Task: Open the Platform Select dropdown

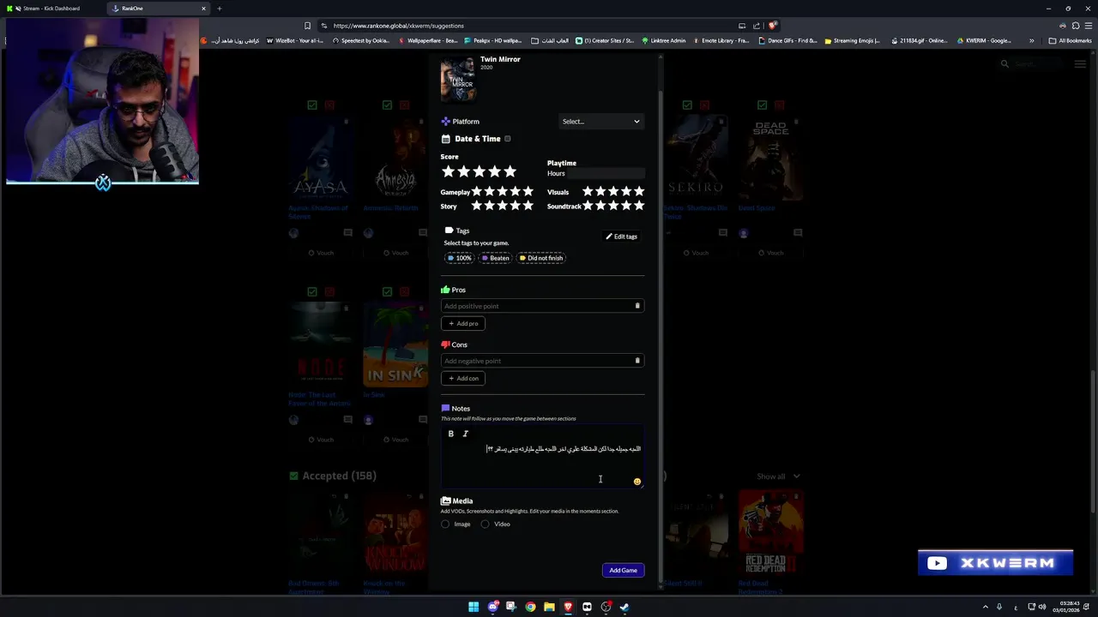Action: pyautogui.click(x=600, y=122)
